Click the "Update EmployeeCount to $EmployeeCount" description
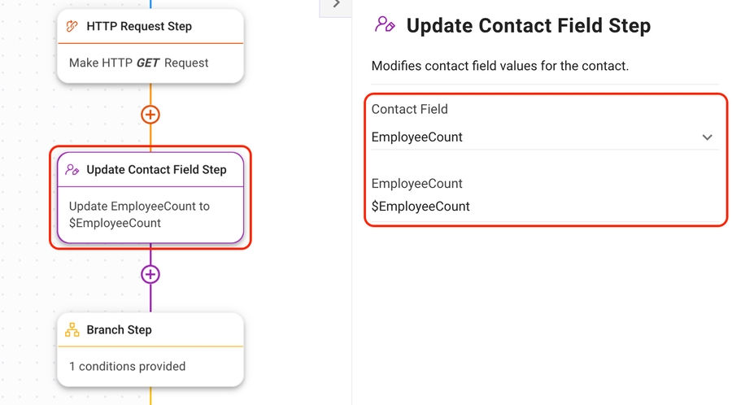This screenshot has width=732, height=405. tap(139, 215)
